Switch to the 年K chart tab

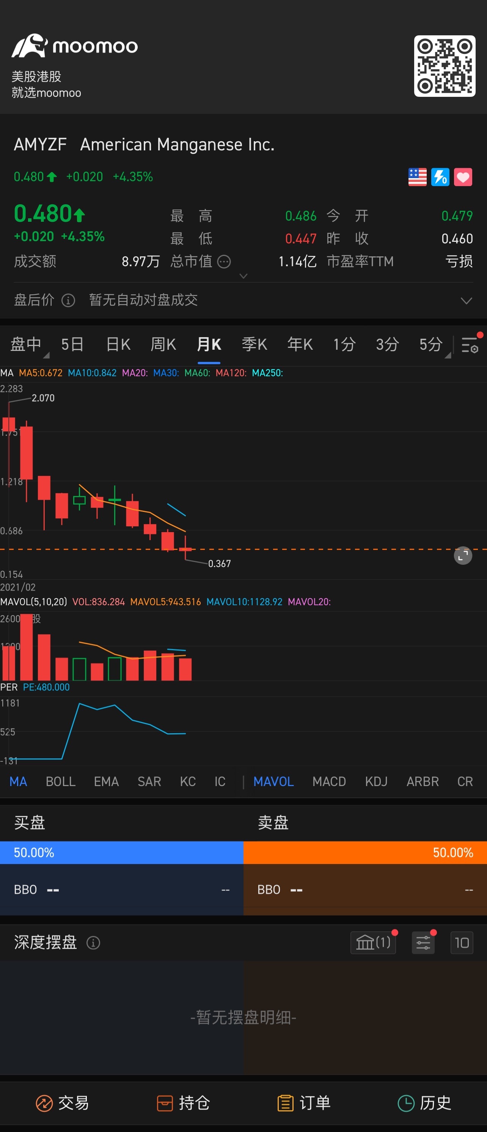[x=300, y=344]
